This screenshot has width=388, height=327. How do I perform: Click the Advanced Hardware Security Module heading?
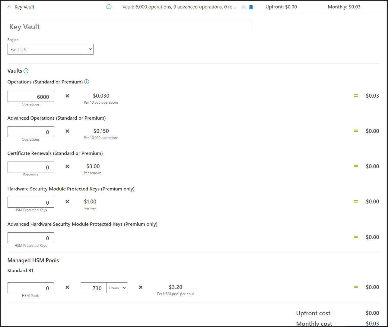coord(82,224)
